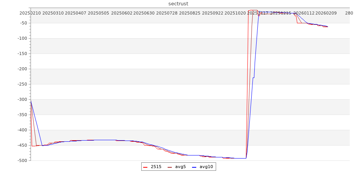Select the avg10 legend label
This screenshot has width=357, height=191.
[206, 167]
